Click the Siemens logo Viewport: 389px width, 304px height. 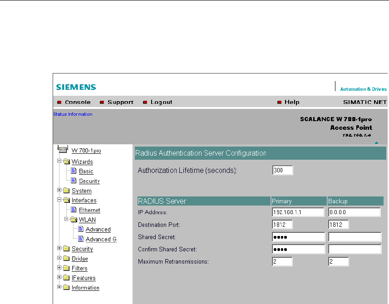[76, 87]
